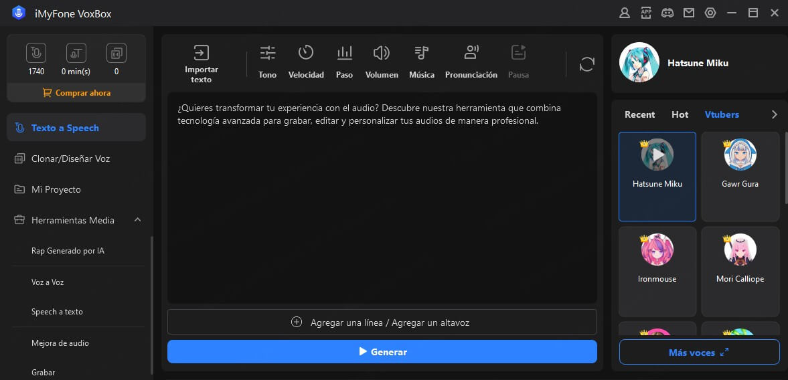
Task: Click into the text editor area
Action: click(382, 197)
